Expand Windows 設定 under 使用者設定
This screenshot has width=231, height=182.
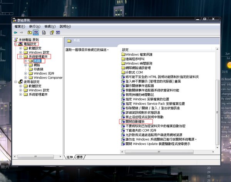pos(20,90)
